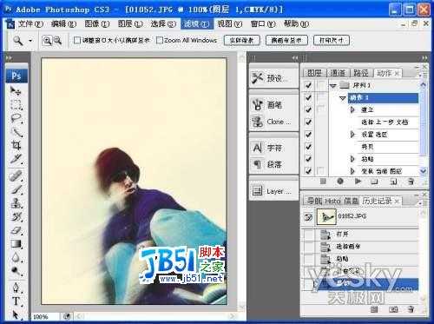Open the 滤镜(T) menu
434x324 pixels.
pyautogui.click(x=197, y=24)
